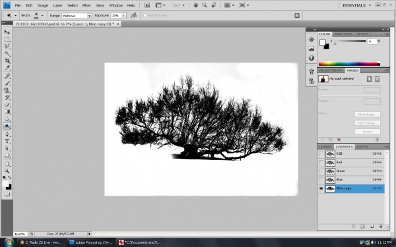Open the Range dropdown (Midtones)
Screen dimensions: 396x247
click(x=77, y=16)
